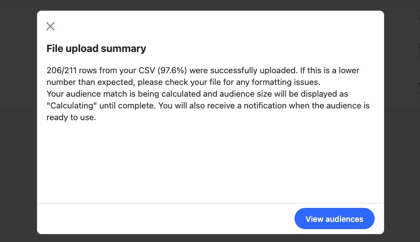This screenshot has height=242, width=420.
Task: Click the dimmed overlay above the dialog
Action: pos(211,5)
